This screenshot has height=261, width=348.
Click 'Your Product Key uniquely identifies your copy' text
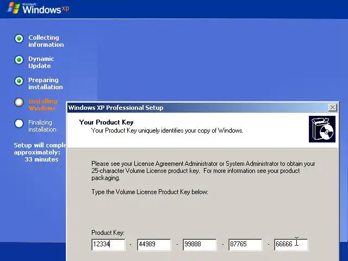pos(167,130)
